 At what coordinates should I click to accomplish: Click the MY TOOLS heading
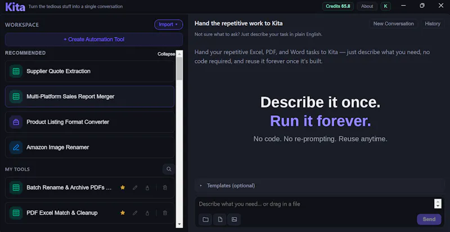tap(17, 169)
